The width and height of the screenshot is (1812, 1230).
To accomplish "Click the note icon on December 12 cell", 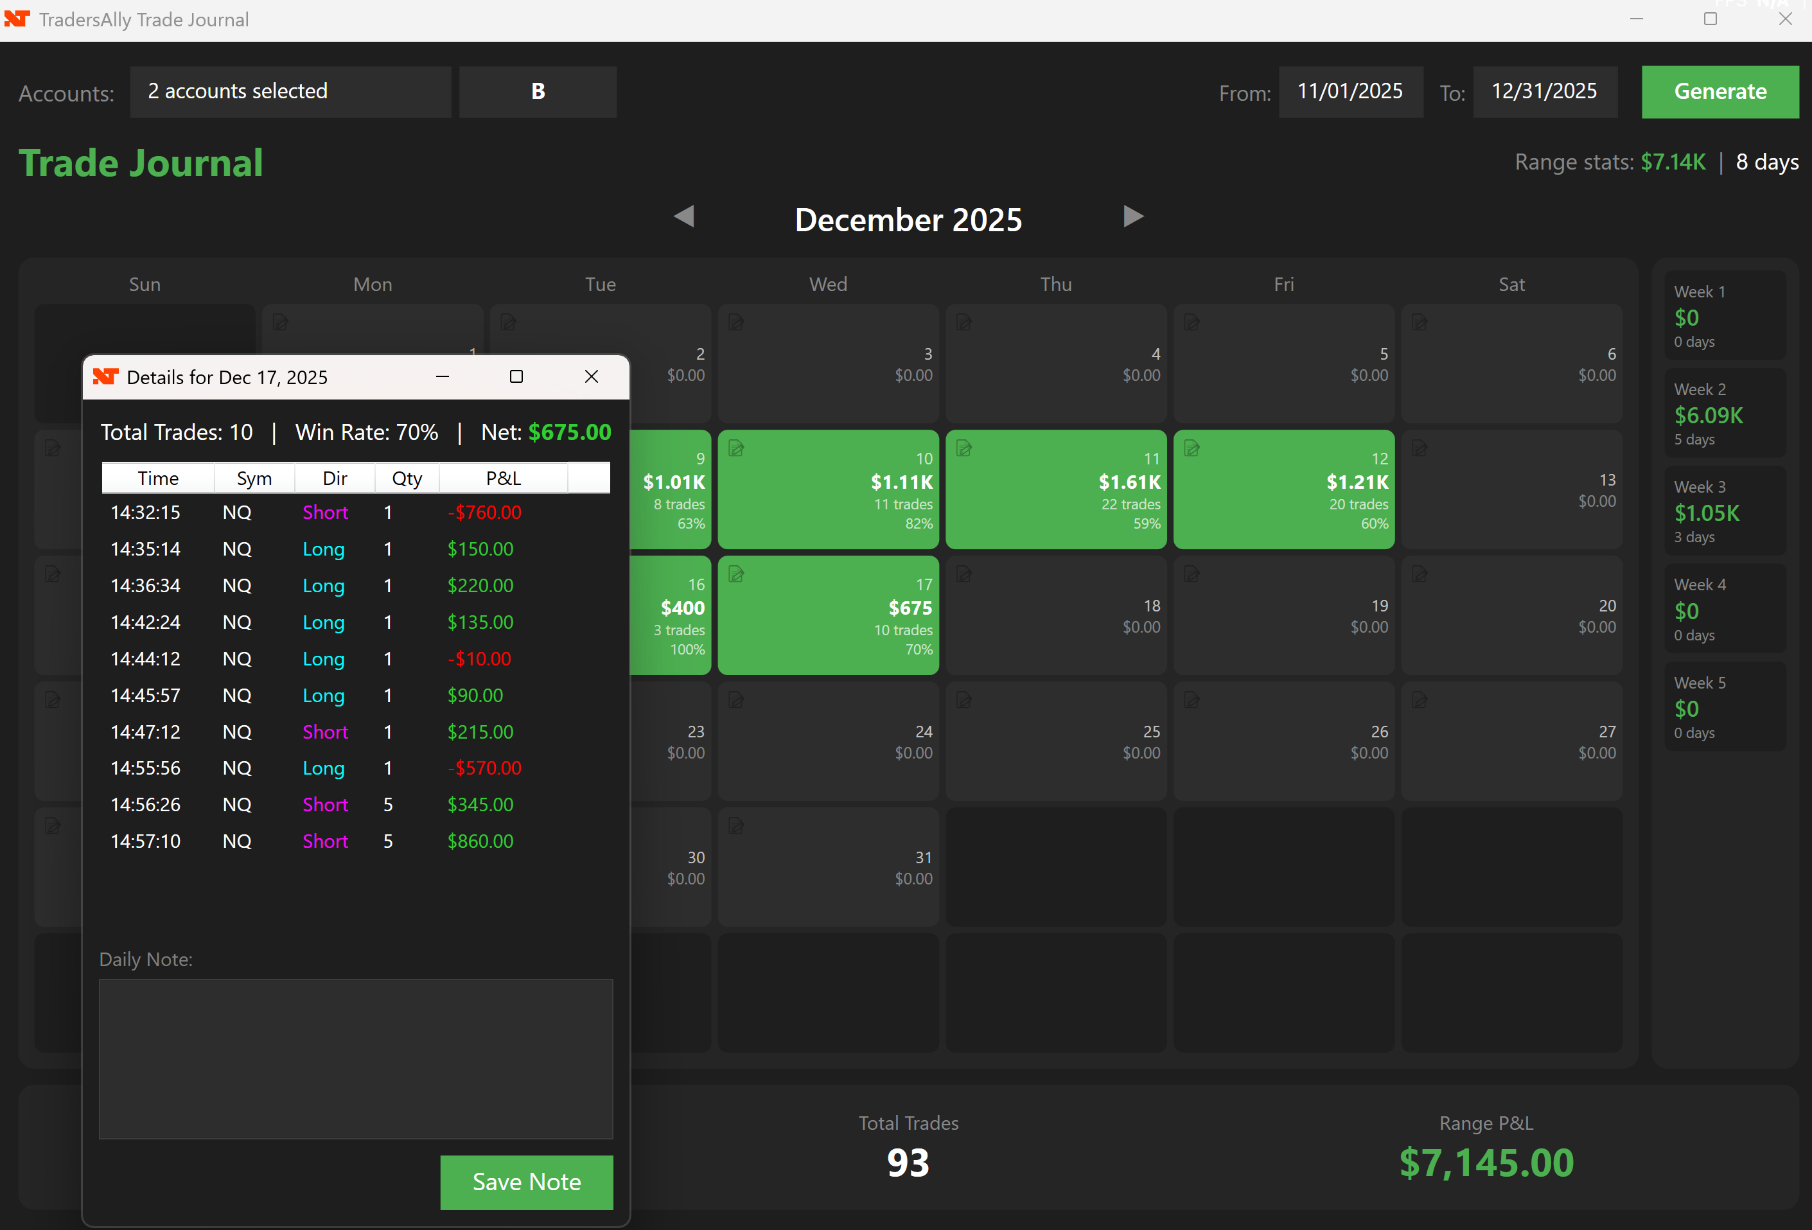I will pyautogui.click(x=1192, y=448).
